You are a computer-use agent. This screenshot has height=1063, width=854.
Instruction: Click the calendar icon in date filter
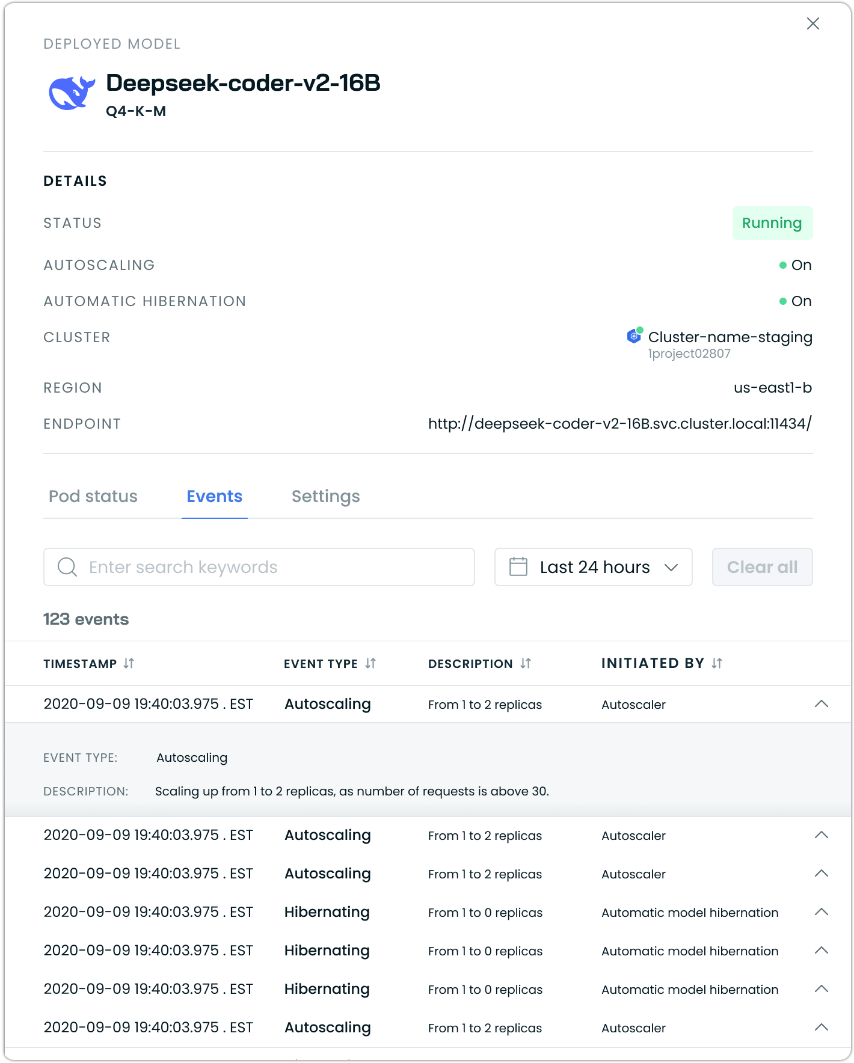pyautogui.click(x=518, y=566)
